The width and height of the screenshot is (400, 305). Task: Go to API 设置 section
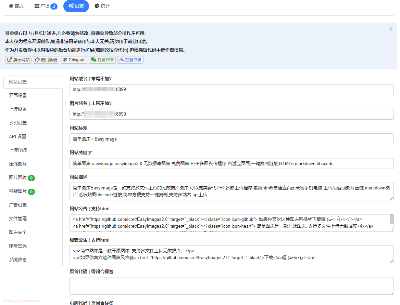pos(18,136)
